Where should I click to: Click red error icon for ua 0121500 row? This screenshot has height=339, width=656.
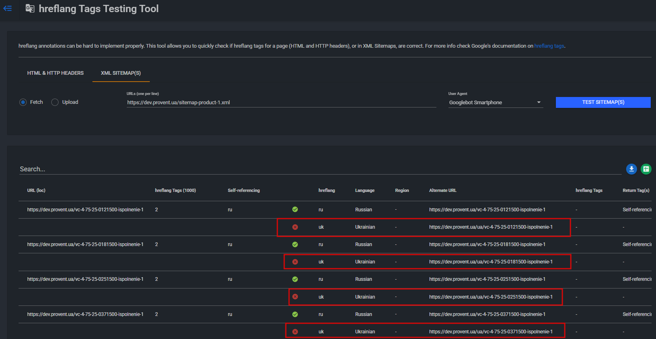coord(295,227)
